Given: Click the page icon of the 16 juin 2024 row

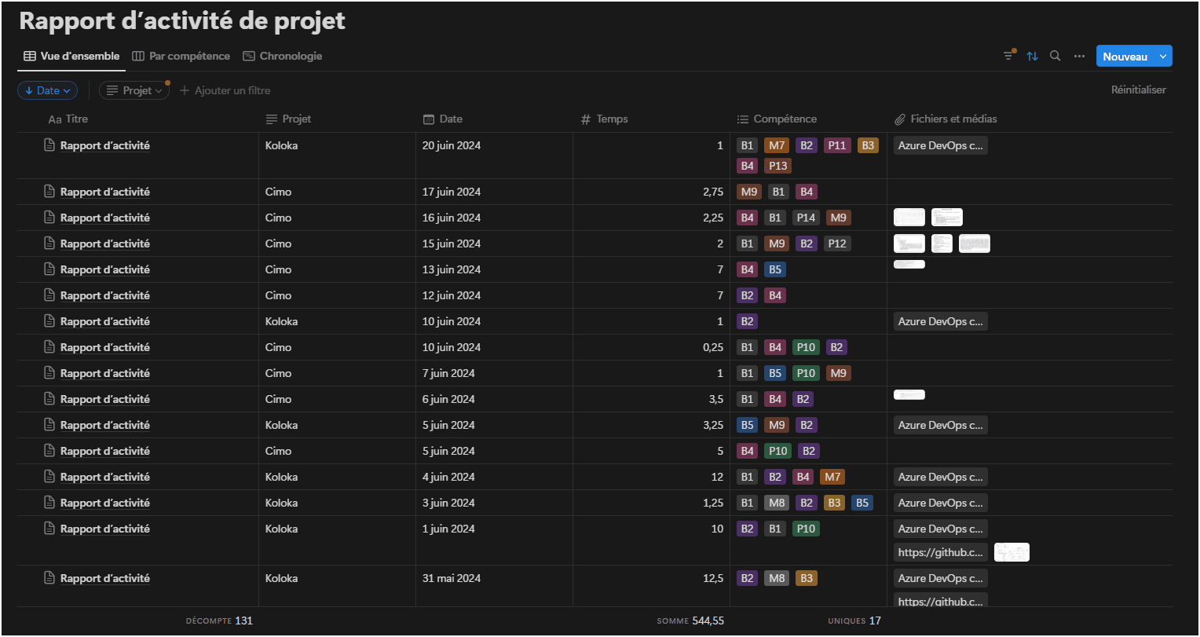Looking at the screenshot, I should click(49, 218).
